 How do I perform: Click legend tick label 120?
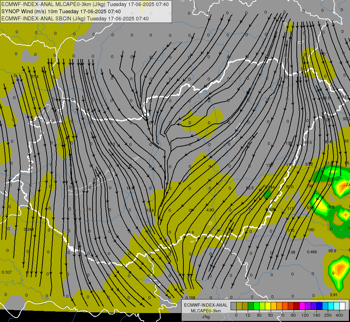click(305, 315)
